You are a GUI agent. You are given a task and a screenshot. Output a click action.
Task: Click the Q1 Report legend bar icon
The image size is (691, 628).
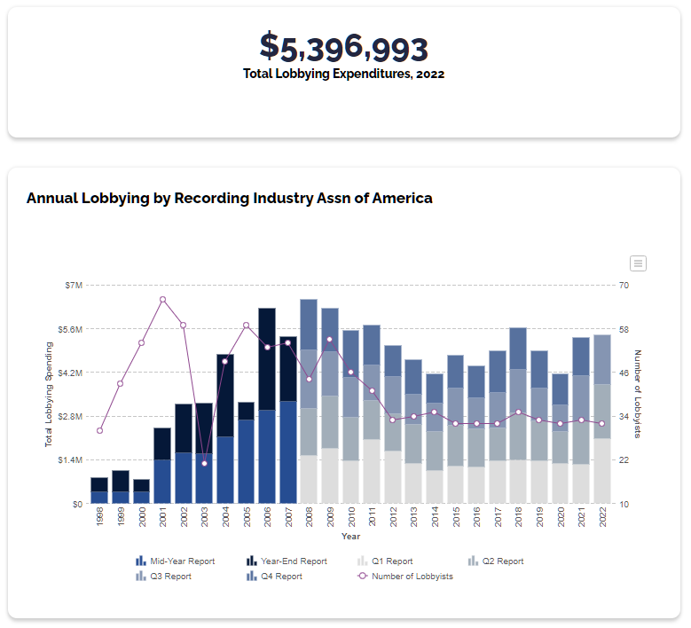point(362,561)
